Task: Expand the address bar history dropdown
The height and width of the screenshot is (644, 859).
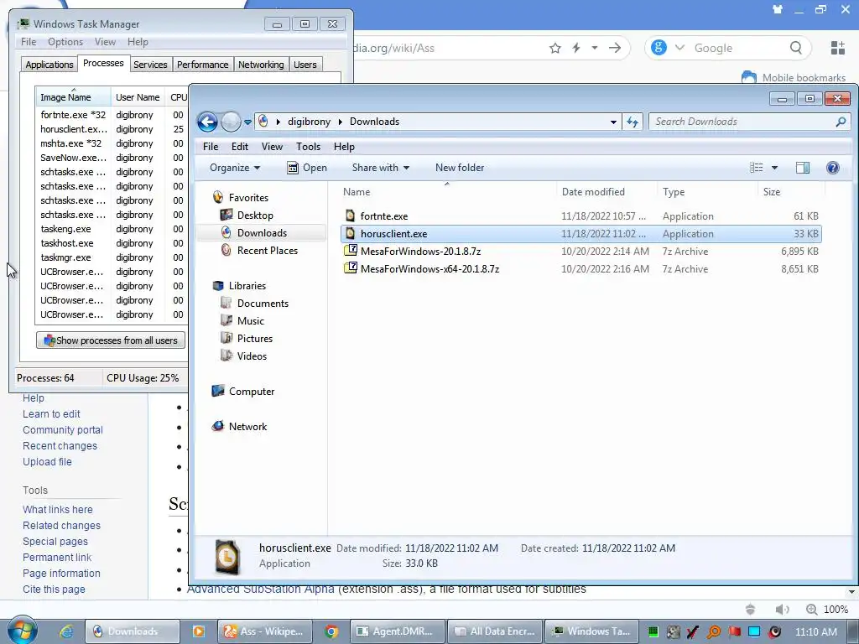Action: (x=613, y=122)
